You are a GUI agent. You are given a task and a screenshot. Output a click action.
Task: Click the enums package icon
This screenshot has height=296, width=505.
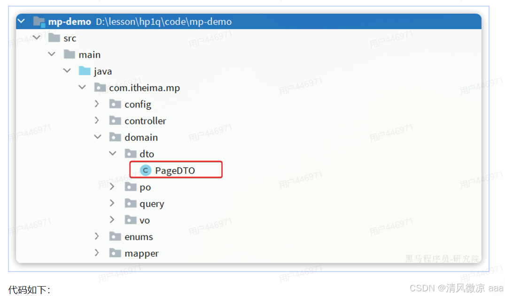pyautogui.click(x=115, y=236)
